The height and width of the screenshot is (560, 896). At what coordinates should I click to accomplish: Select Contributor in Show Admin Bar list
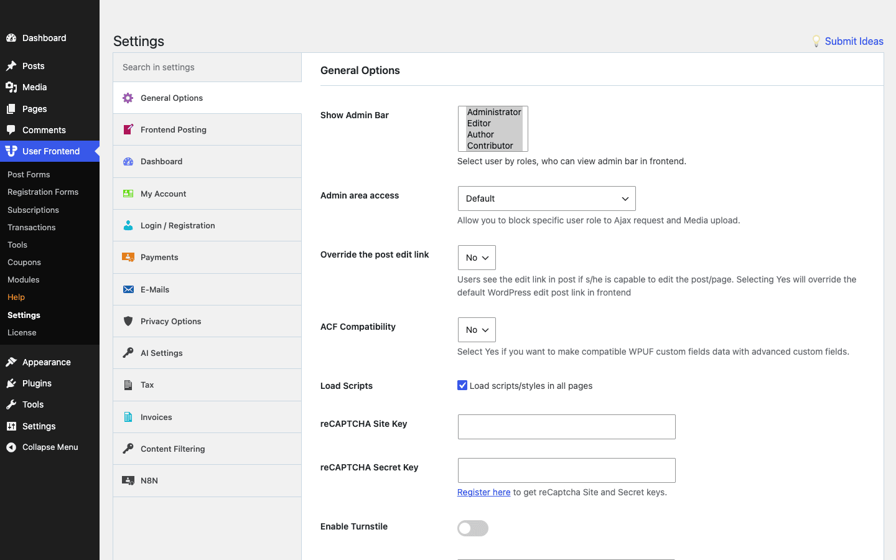[x=494, y=146]
